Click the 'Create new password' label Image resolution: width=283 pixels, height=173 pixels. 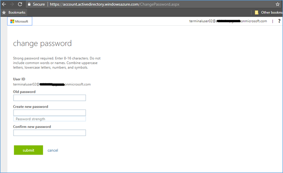[x=30, y=107]
